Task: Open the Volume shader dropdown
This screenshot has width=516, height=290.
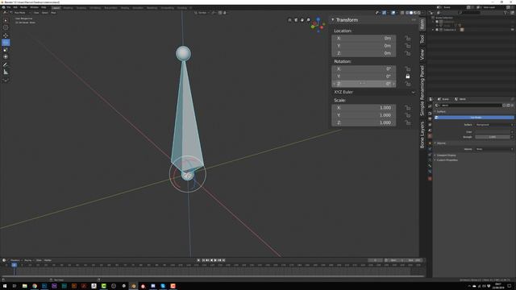Action: pos(494,149)
